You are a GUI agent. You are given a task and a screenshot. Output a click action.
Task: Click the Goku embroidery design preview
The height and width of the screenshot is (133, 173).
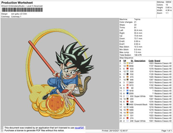click(60, 74)
